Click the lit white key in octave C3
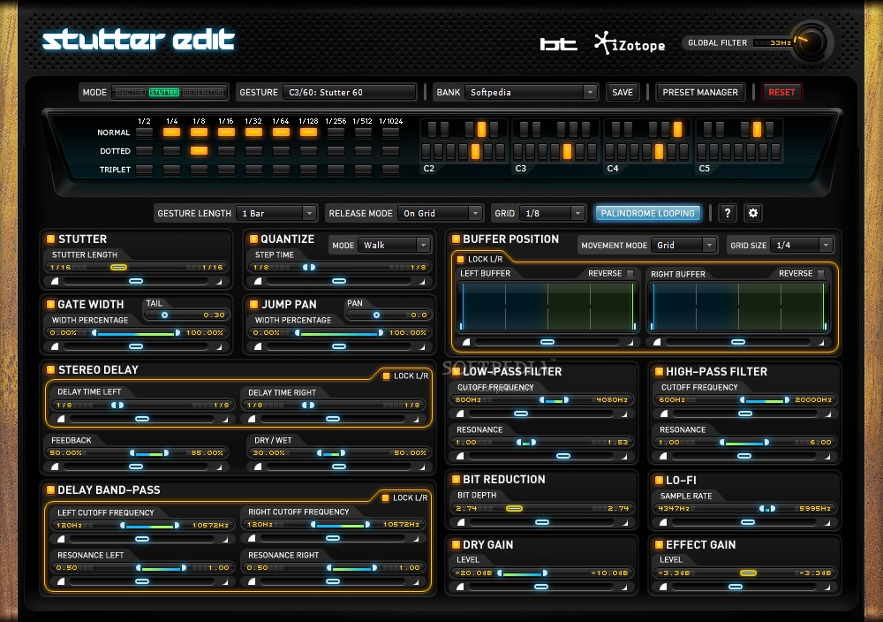 (x=567, y=152)
